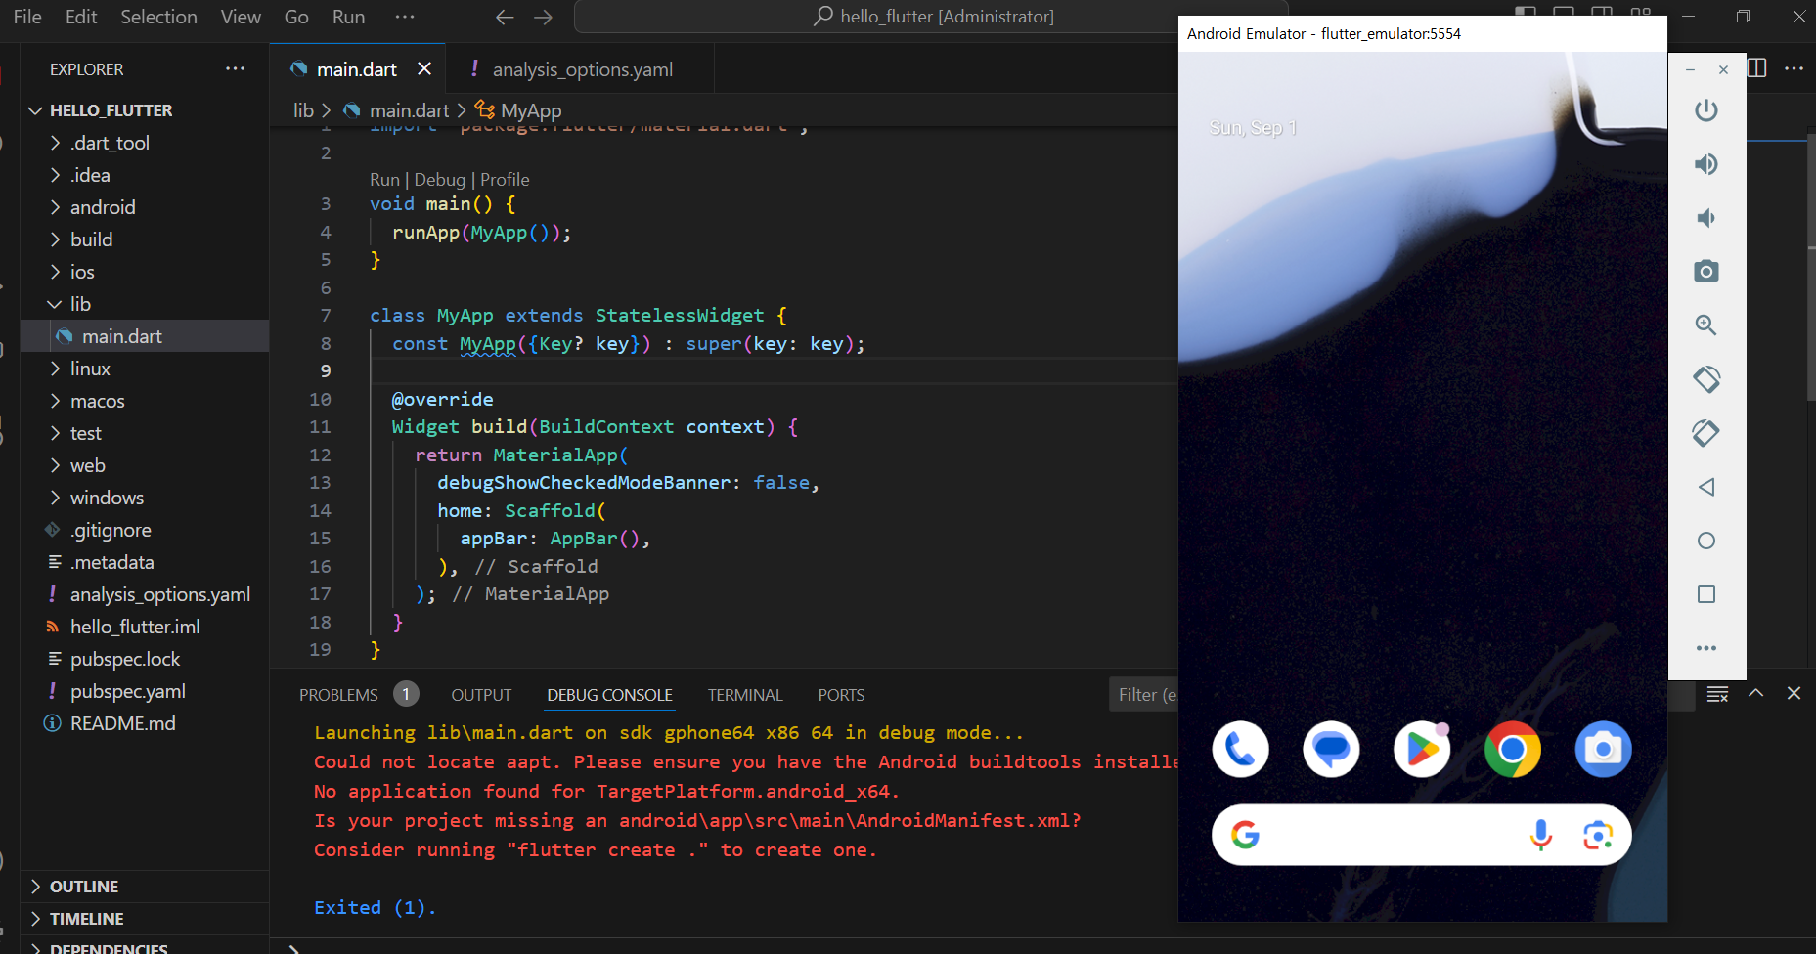Launch Chrome on the Android home screen
1816x954 pixels.
coord(1513,750)
